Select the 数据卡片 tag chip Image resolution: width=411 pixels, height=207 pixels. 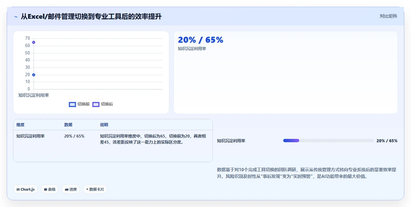[x=95, y=189]
